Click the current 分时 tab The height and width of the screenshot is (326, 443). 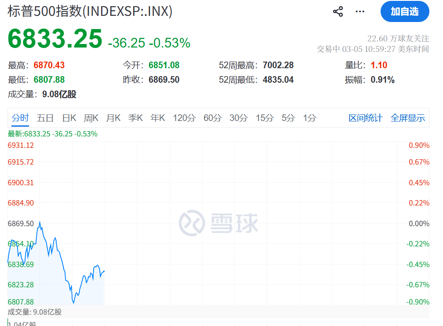(x=18, y=118)
